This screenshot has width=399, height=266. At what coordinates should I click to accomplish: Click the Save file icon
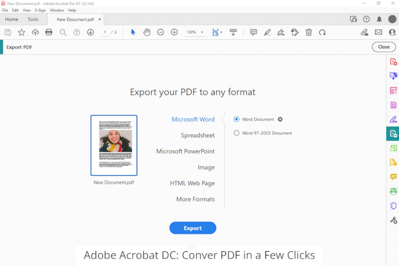[8, 33]
